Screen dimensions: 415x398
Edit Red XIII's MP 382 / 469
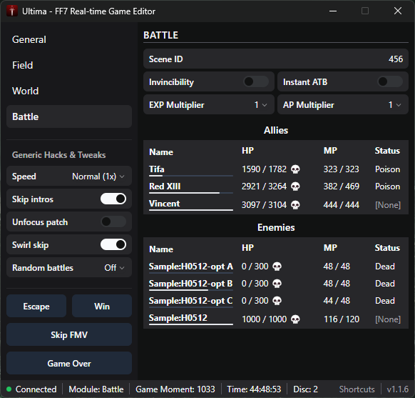[x=341, y=186]
